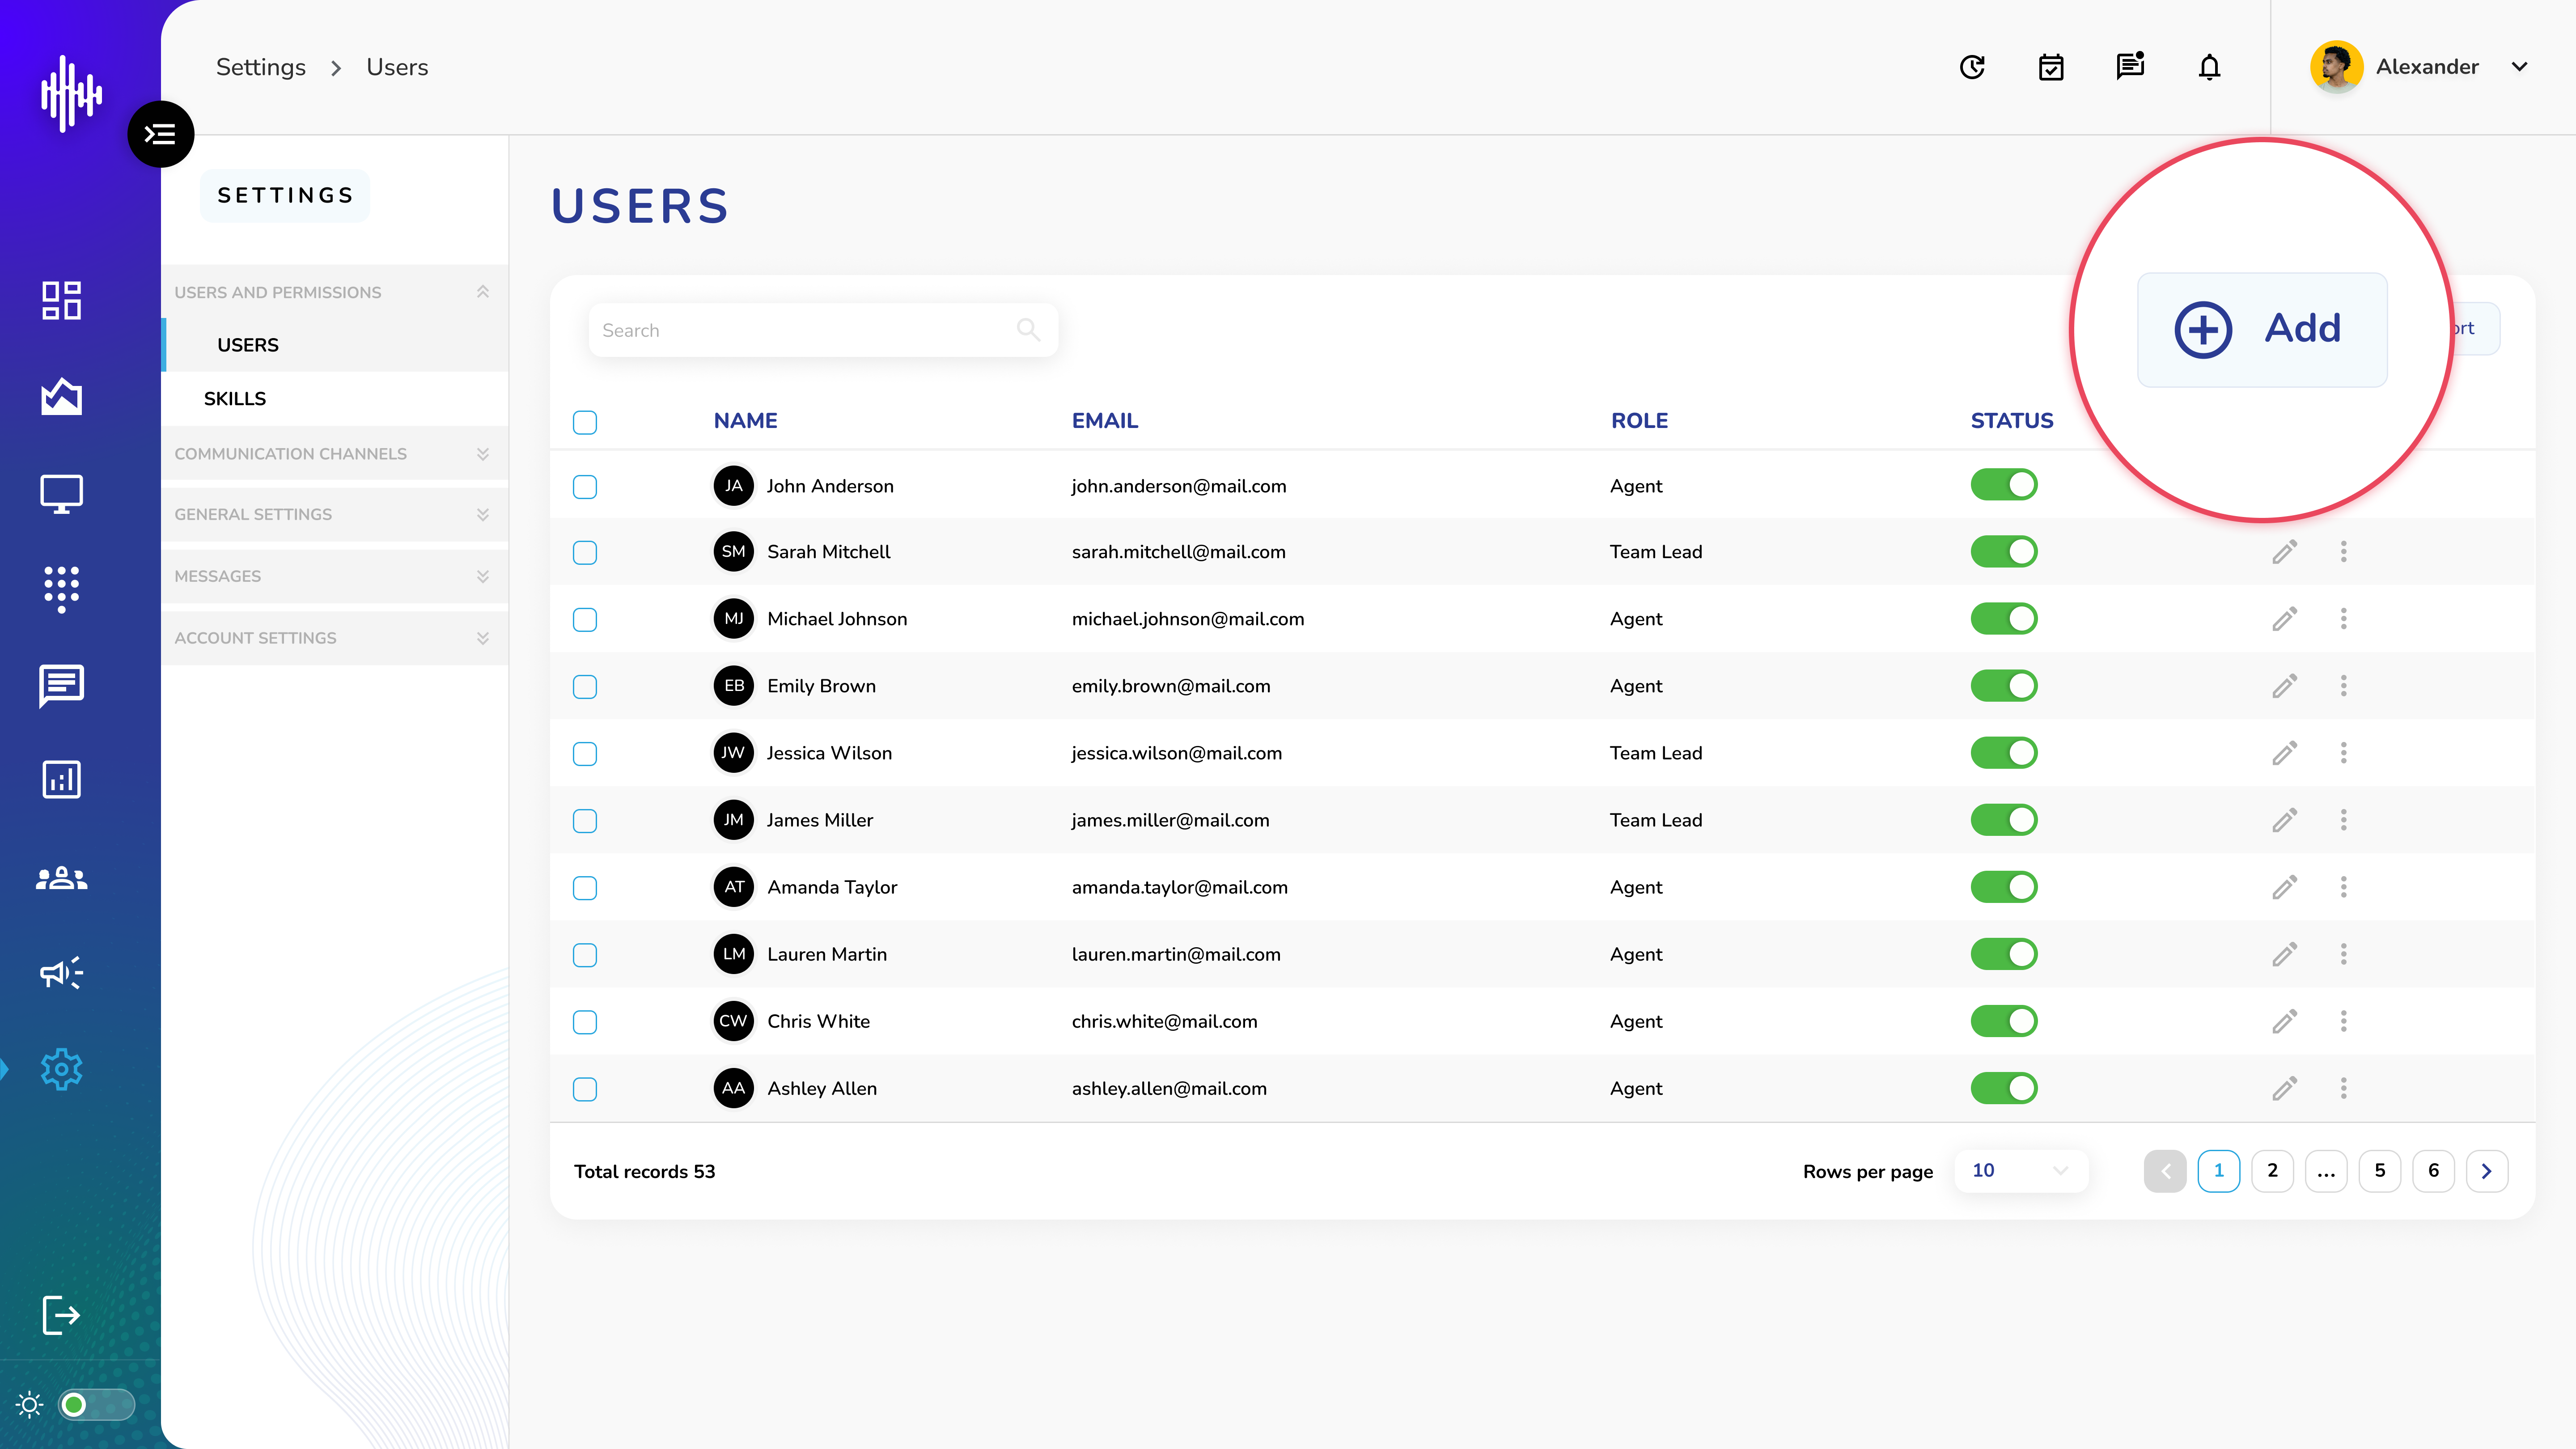Toggle status switch for Michael Johnson

click(2004, 619)
